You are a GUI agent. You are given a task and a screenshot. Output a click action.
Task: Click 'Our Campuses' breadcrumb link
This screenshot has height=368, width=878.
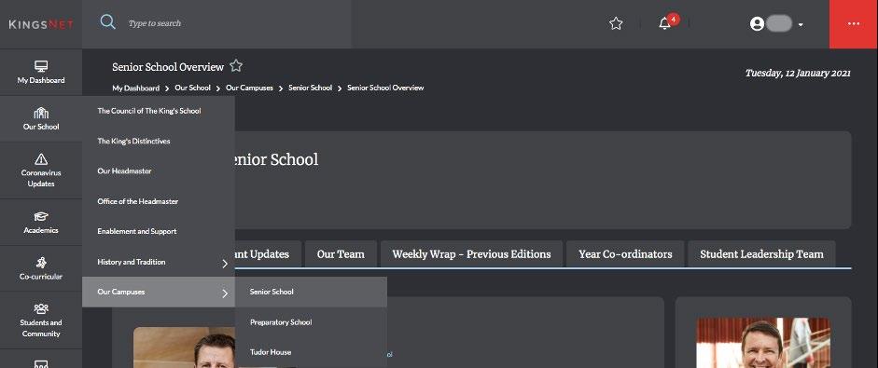tap(249, 88)
